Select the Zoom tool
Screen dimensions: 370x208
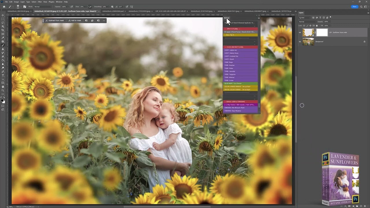pos(3,90)
